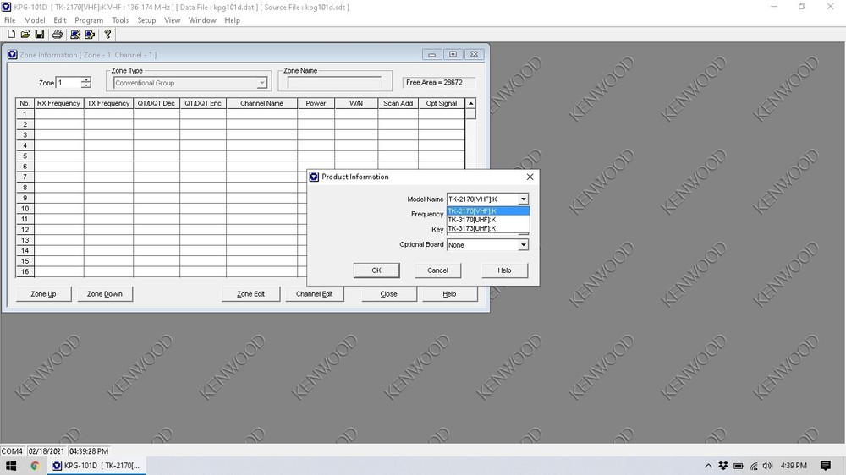Launch Chrome from the taskbar
This screenshot has width=846, height=475.
pyautogui.click(x=35, y=466)
